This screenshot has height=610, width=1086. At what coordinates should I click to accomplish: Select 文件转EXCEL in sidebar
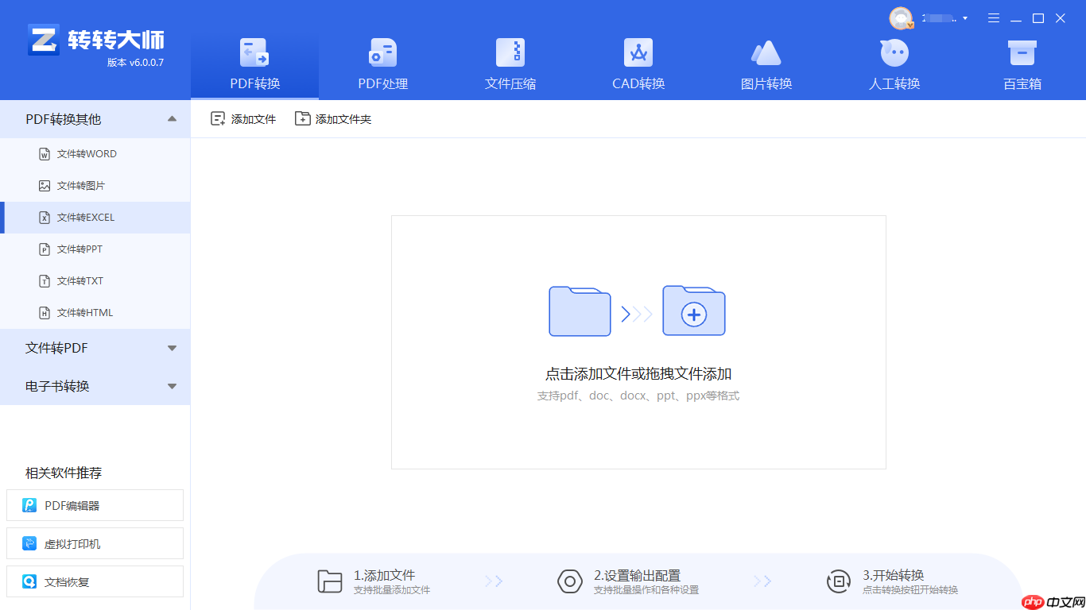pos(95,218)
